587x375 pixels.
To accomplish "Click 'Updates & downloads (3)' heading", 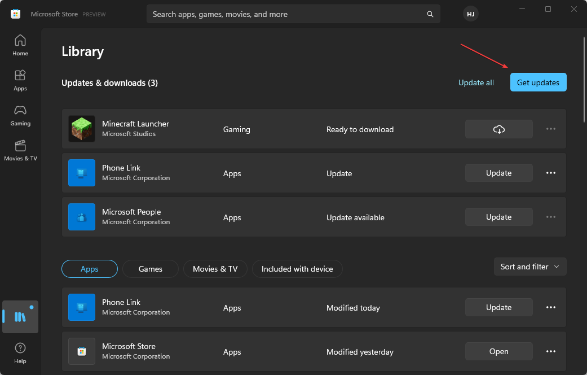I will (x=110, y=83).
